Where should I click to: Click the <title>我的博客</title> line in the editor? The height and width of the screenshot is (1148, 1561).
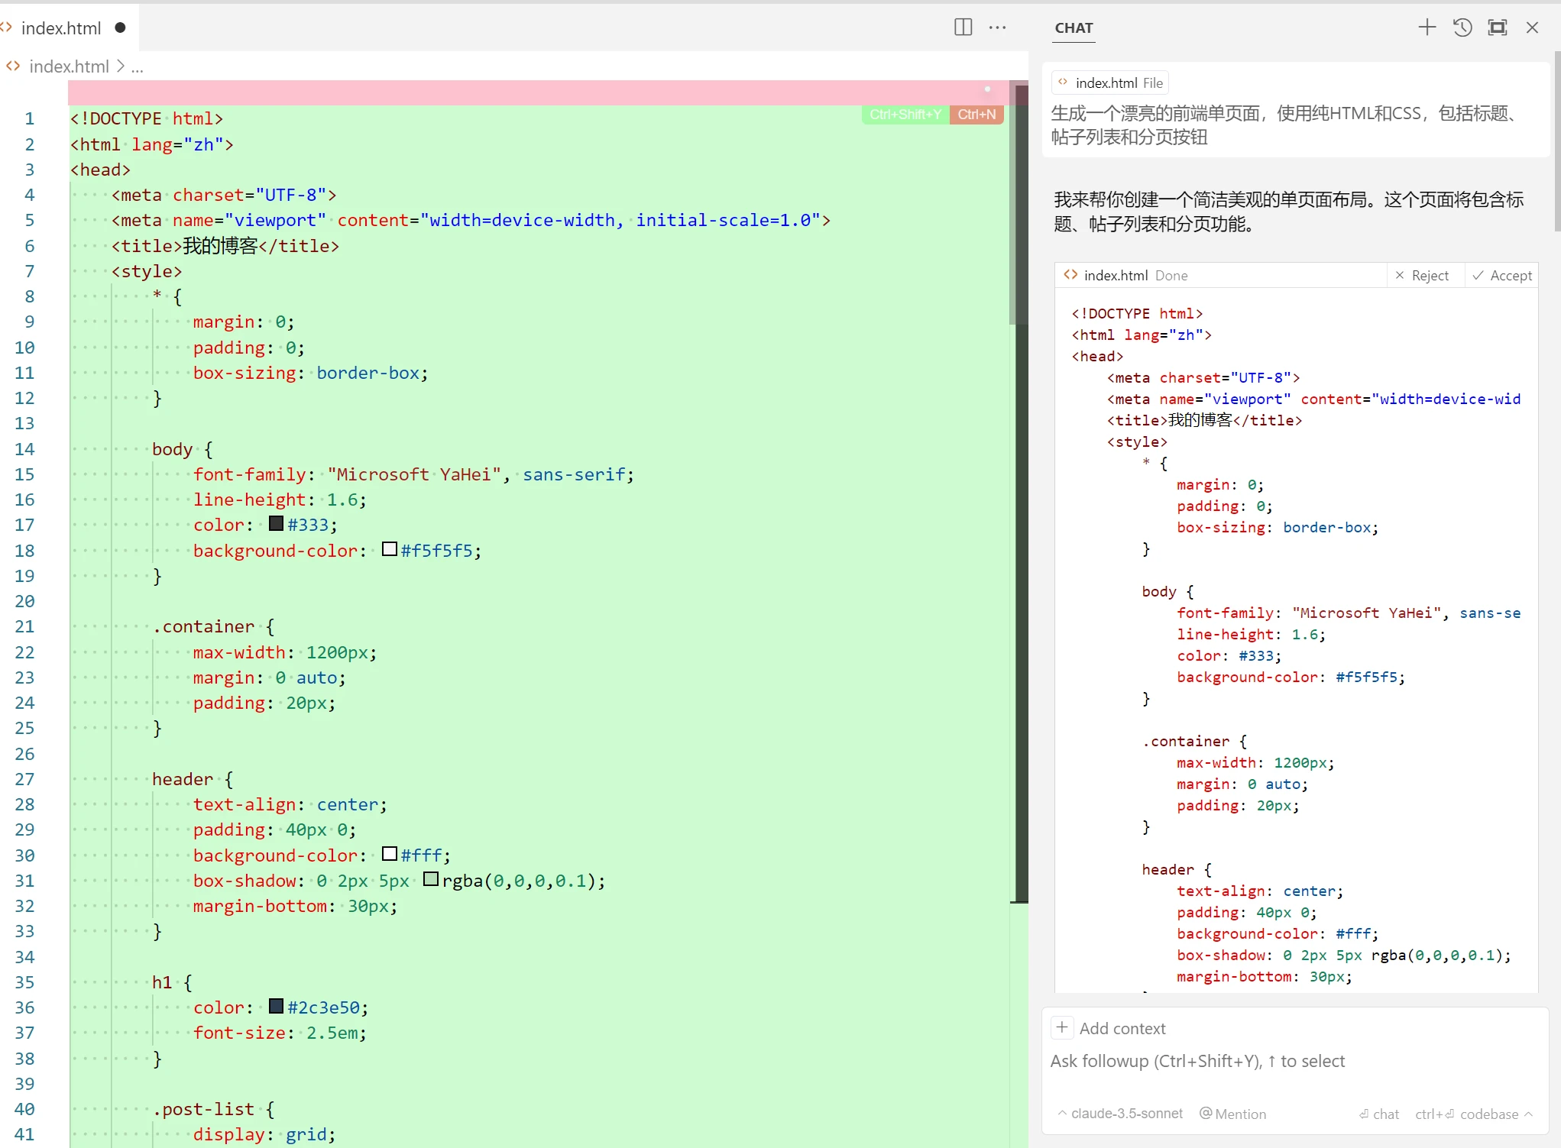point(225,246)
